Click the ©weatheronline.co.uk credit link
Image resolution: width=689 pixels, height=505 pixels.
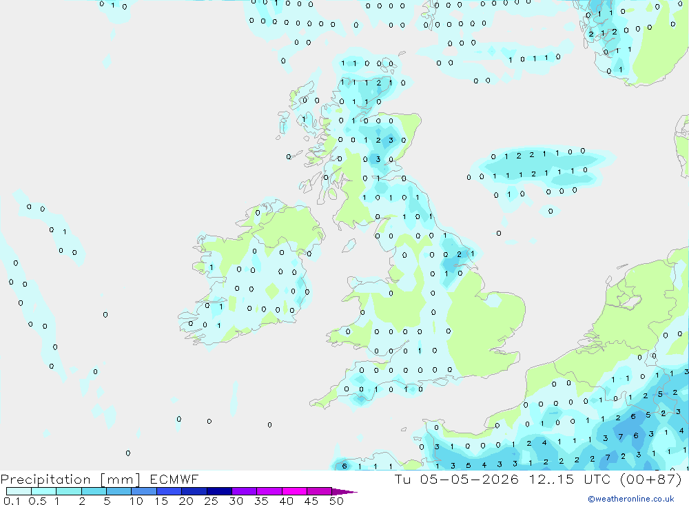pos(630,499)
